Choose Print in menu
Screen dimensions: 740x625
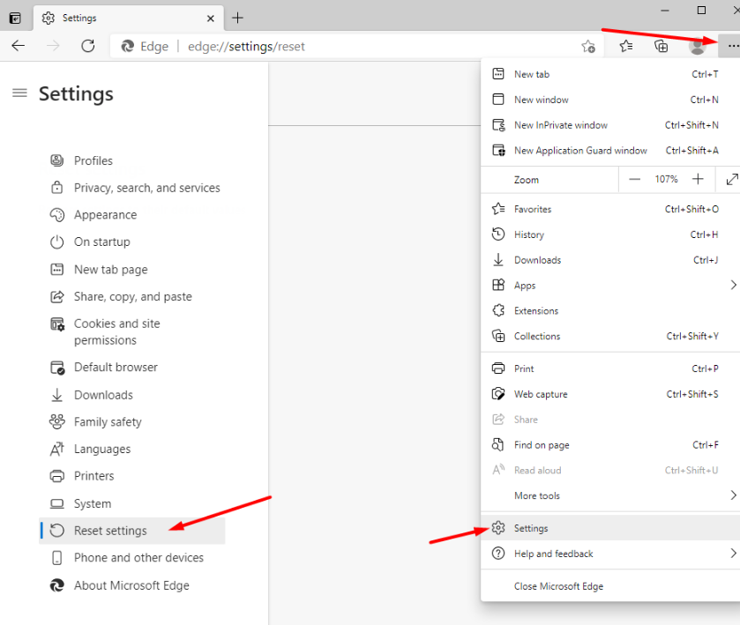click(x=609, y=368)
